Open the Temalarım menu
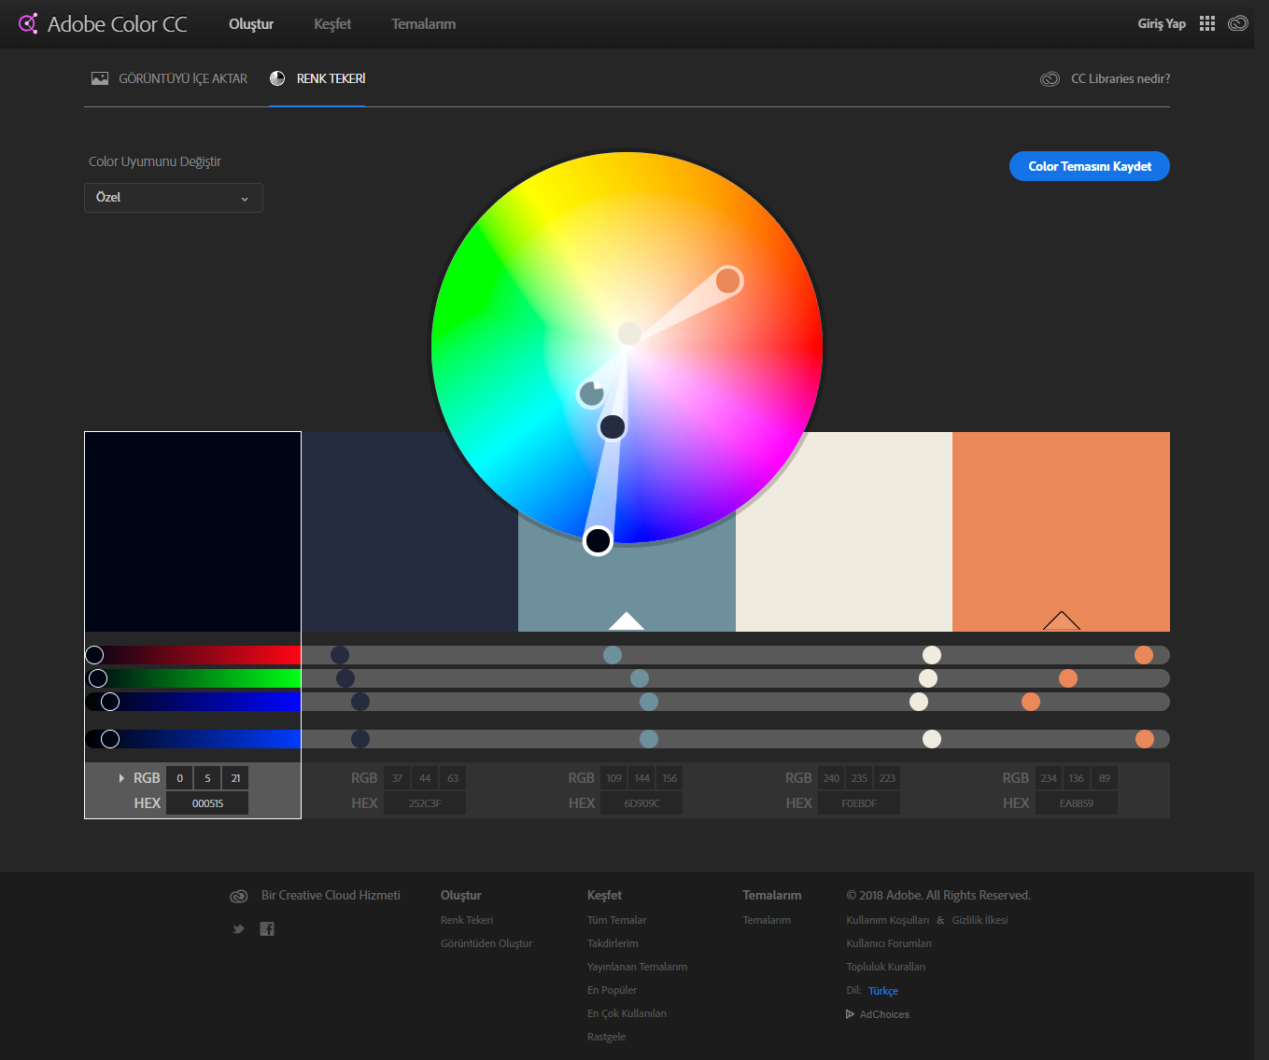1269x1060 pixels. pos(424,24)
